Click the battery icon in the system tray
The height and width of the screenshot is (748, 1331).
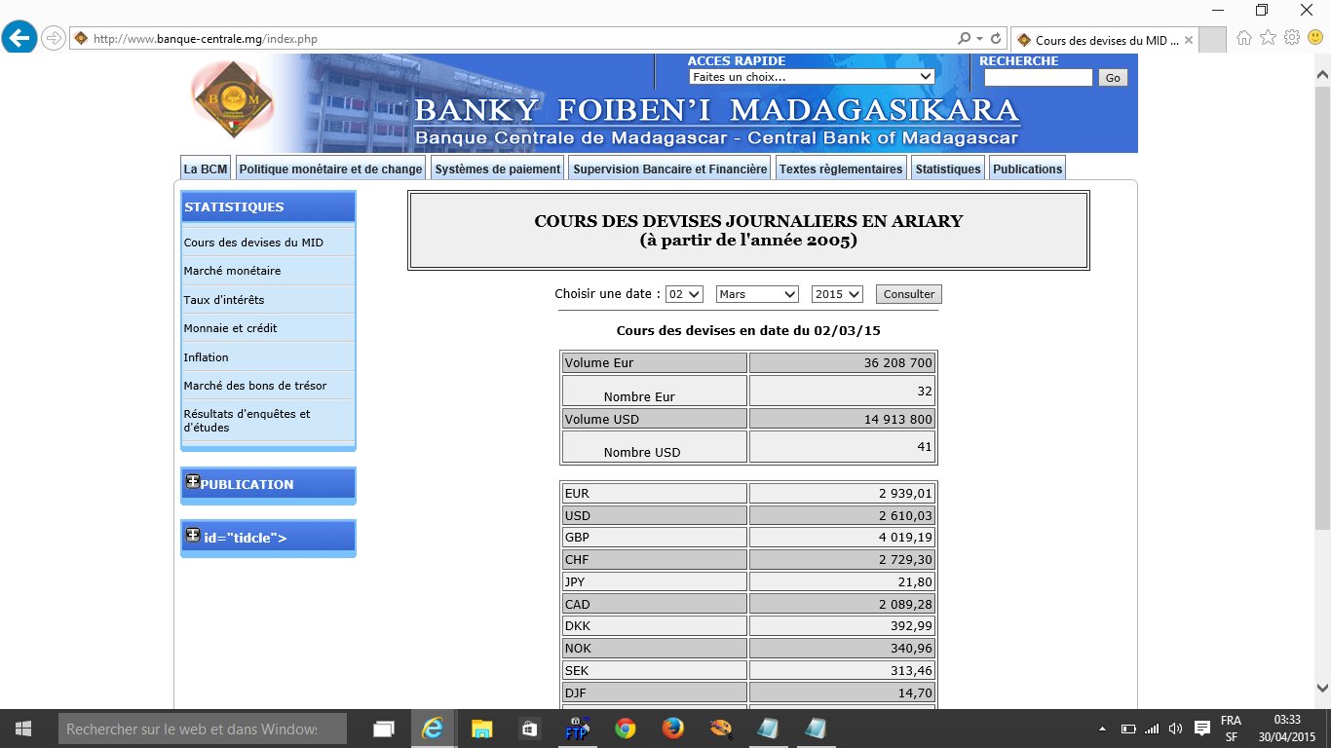1128,729
